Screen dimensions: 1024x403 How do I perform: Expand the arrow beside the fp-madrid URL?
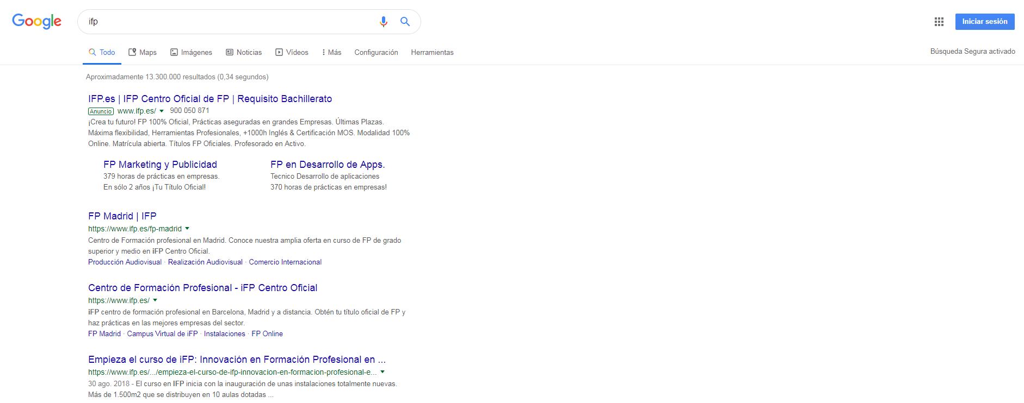[x=187, y=229]
